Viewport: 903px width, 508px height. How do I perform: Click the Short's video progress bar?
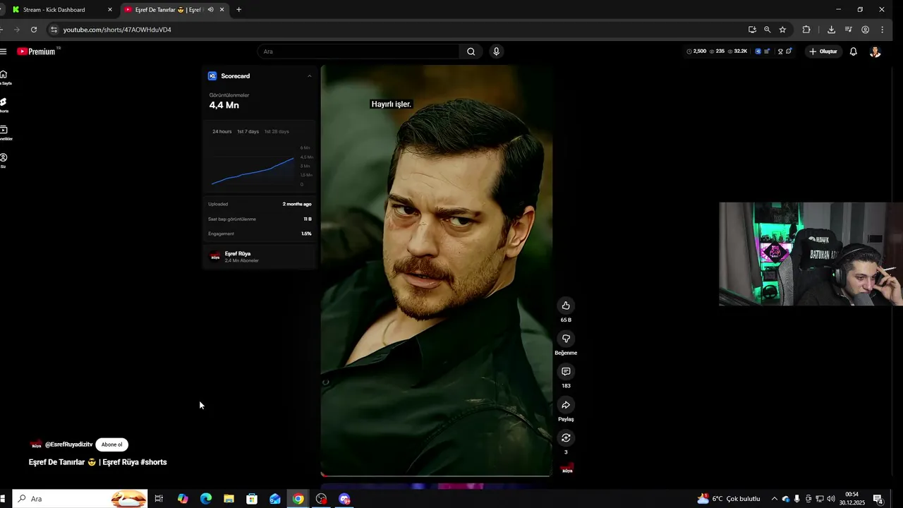[436, 476]
